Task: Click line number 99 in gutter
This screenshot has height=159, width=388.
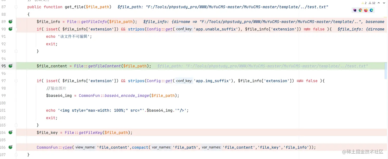Action: (3, 96)
